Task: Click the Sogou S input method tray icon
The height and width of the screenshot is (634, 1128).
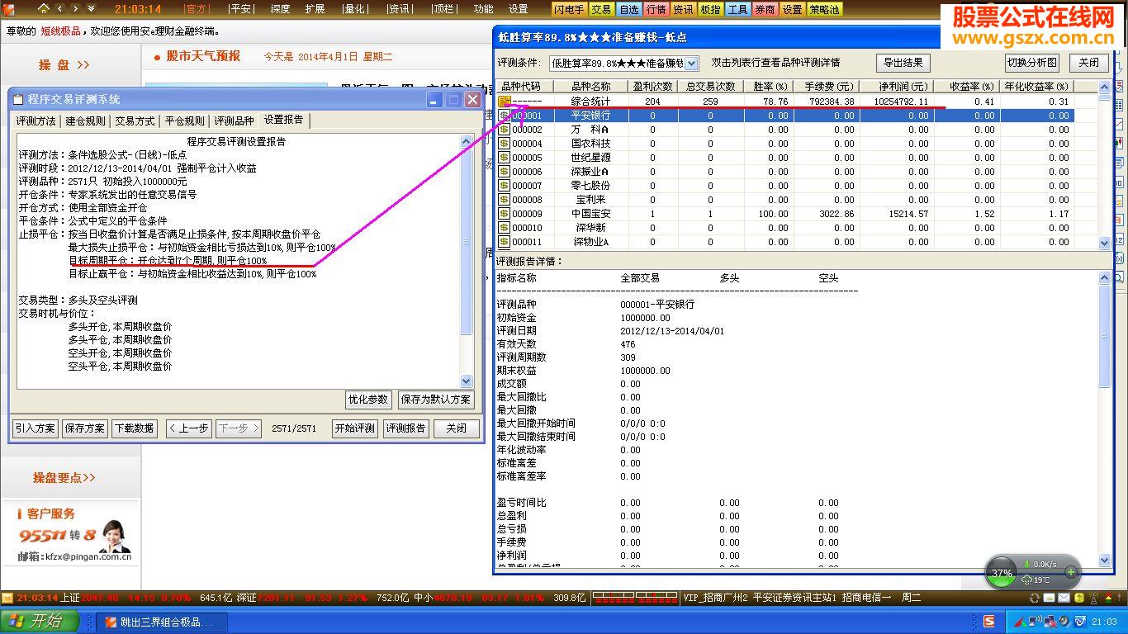Action: [989, 622]
